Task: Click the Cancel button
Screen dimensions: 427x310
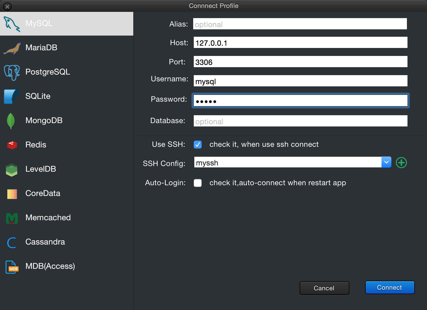Action: [324, 288]
